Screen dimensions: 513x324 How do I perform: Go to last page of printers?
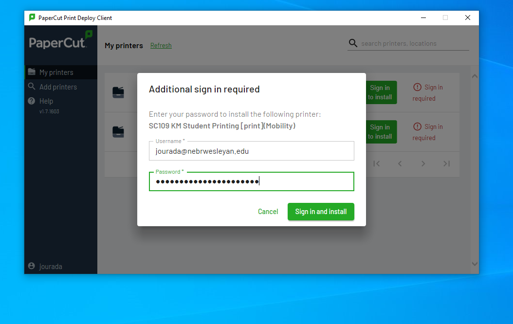point(447,163)
